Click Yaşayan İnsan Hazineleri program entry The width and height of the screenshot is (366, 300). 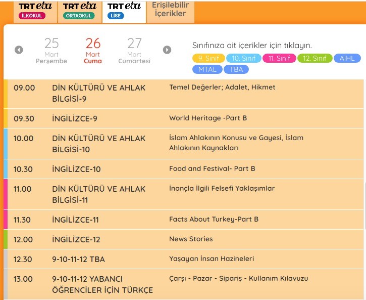[x=212, y=259]
